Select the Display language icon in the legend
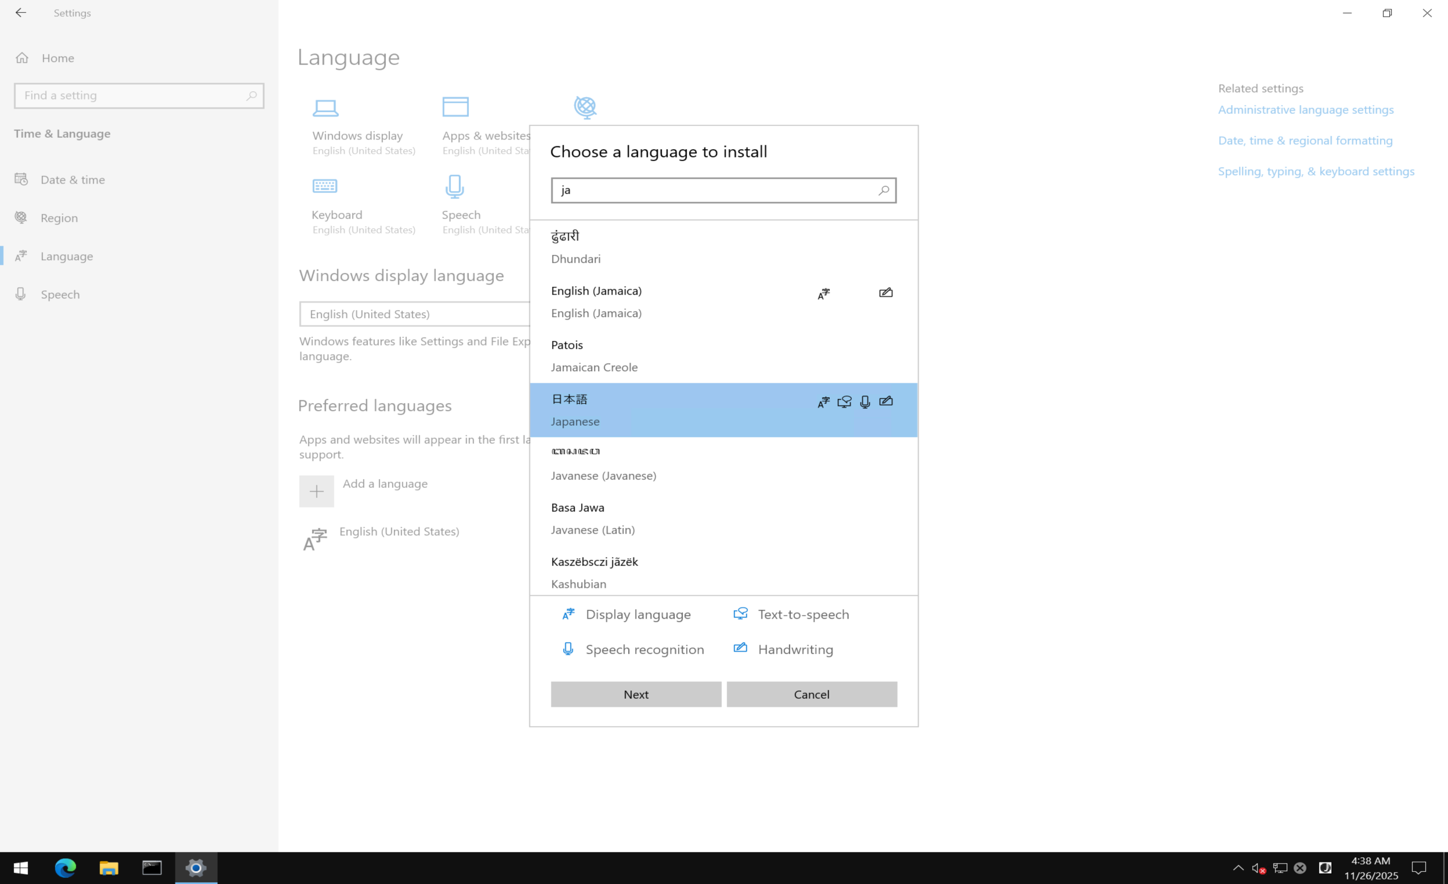Screen dimensions: 1448x884 pos(568,614)
